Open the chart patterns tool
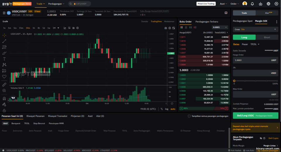This screenshot has width=281, height=152. pyautogui.click(x=4, y=65)
